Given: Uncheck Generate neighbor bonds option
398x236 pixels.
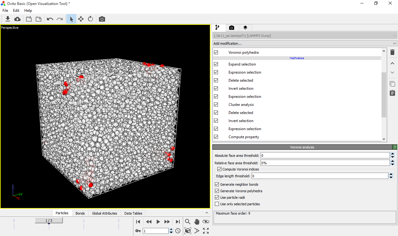Looking at the screenshot, I should (x=217, y=184).
